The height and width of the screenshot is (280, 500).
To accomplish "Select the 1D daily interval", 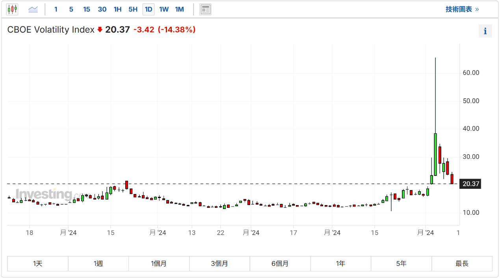I will pos(149,9).
